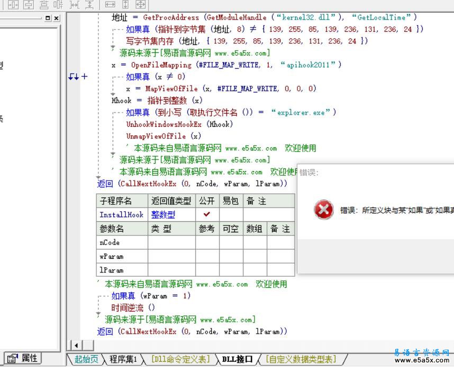Select the horizontal center align toolbar icon

click(x=13, y=5)
